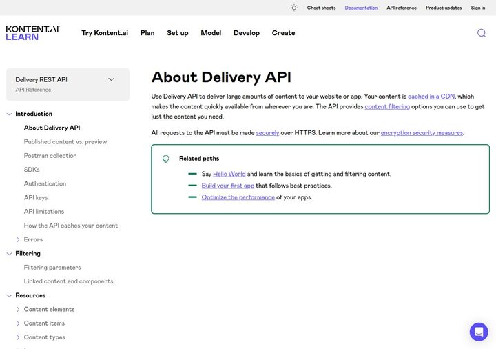Toggle the light/dark theme sun icon

tap(294, 8)
